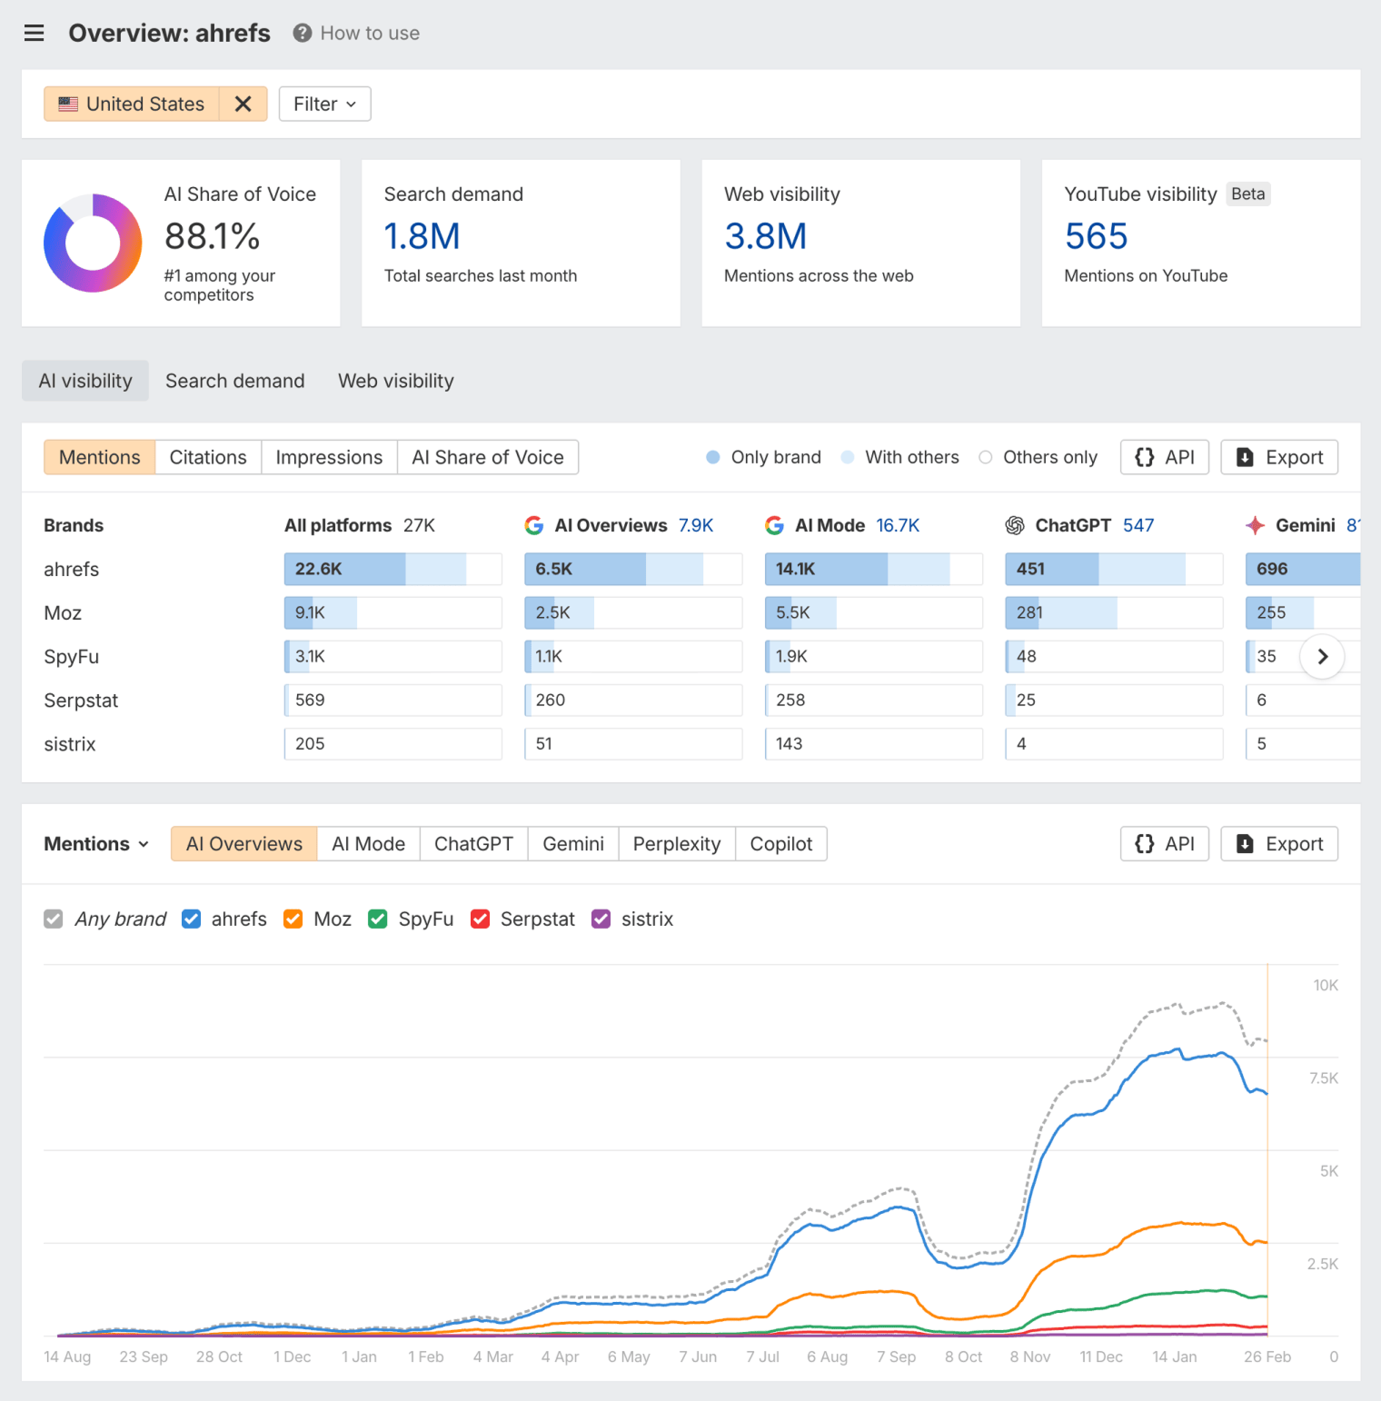This screenshot has width=1381, height=1401.
Task: Toggle the SpyFu brand checkbox off
Action: 378,919
